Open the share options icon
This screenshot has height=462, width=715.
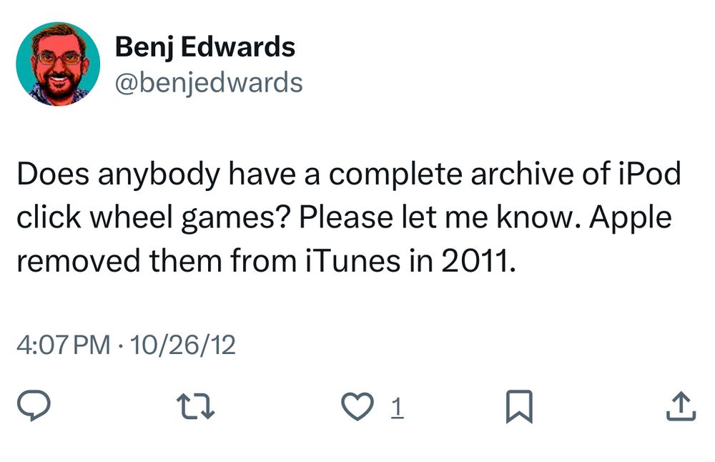pos(680,408)
